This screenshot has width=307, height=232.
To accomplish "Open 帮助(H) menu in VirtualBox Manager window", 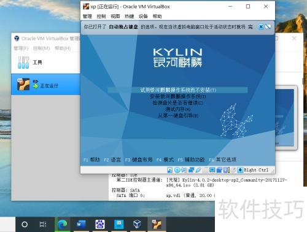I will (x=63, y=48).
